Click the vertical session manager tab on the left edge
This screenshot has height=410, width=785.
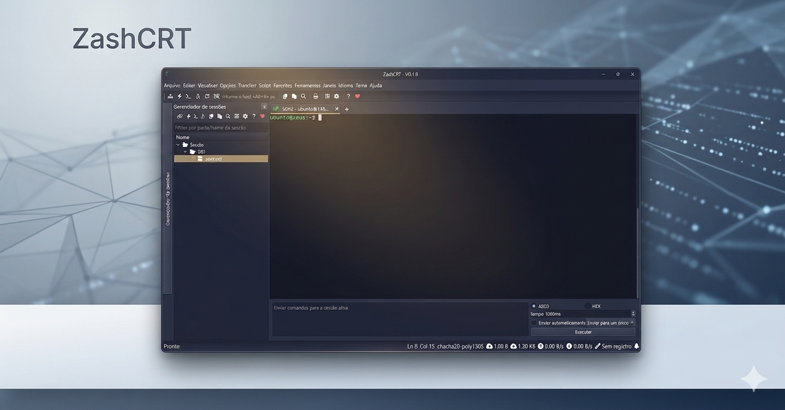168,198
